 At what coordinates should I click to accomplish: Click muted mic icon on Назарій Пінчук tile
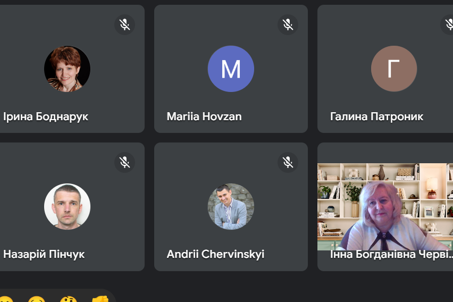coord(124,162)
